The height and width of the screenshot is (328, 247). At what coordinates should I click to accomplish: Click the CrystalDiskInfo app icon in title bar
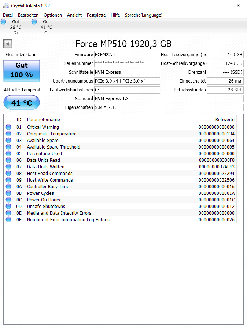pos(6,6)
